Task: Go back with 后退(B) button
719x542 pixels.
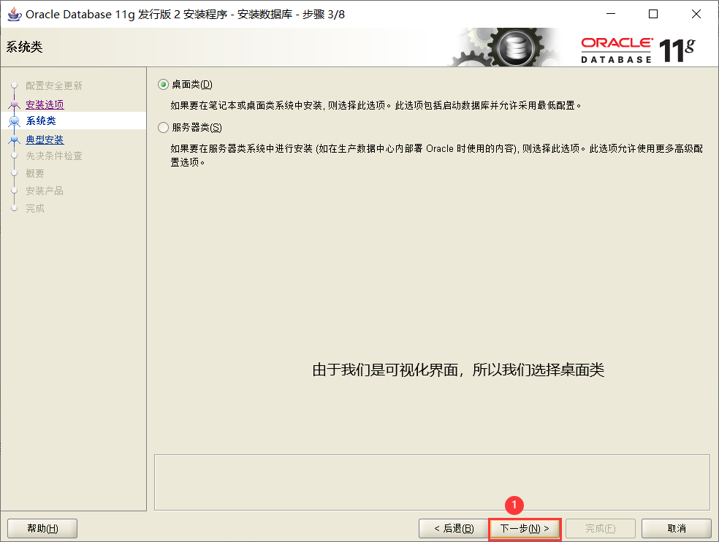Action: tap(454, 529)
